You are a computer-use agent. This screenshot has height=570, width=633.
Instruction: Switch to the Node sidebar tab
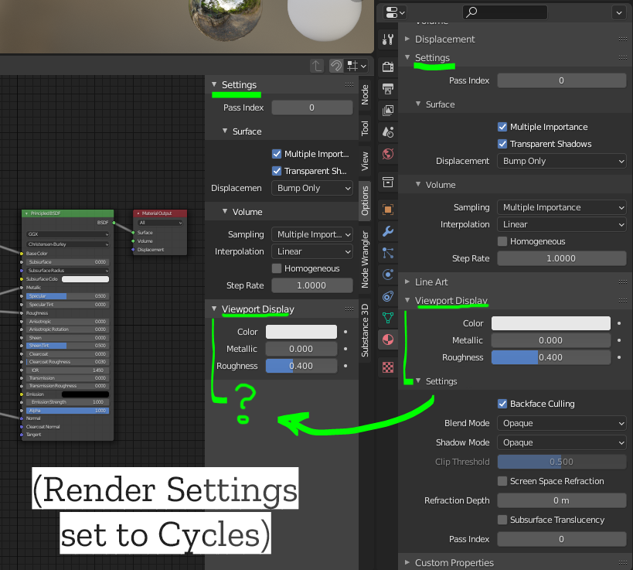365,95
